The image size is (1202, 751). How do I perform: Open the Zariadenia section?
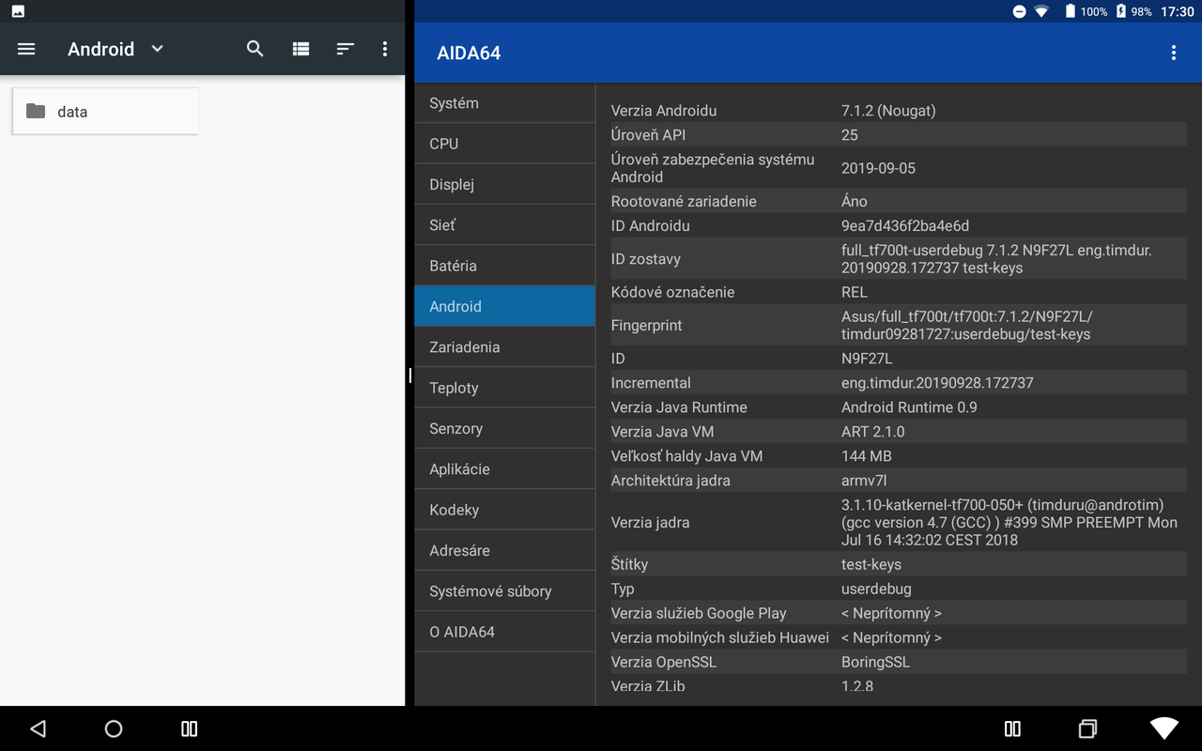[x=505, y=347]
